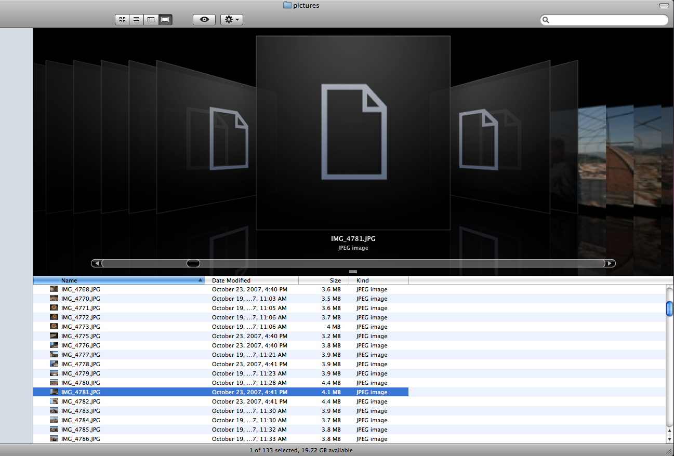The height and width of the screenshot is (456, 674).
Task: Switch to column view in the toolbar
Action: coord(151,20)
